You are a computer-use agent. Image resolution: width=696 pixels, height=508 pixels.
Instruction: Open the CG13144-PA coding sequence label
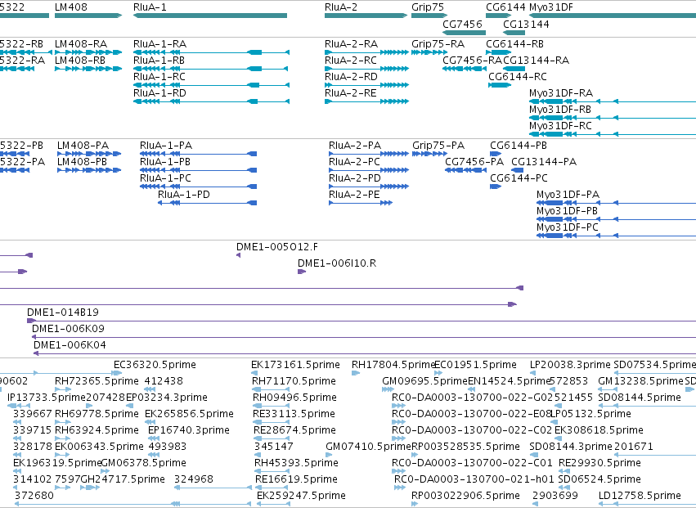(x=544, y=162)
